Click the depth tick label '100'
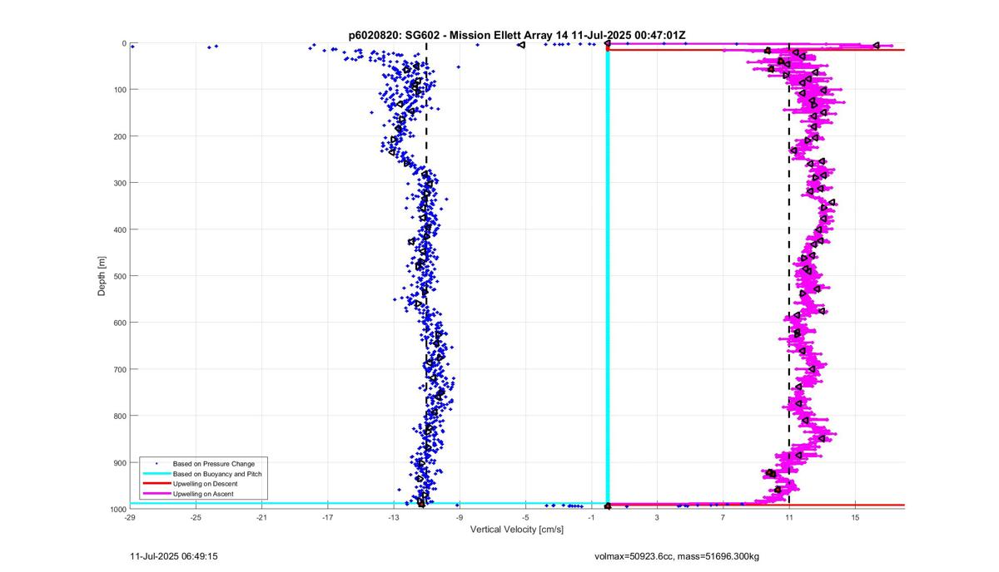The height and width of the screenshot is (572, 999). (120, 90)
